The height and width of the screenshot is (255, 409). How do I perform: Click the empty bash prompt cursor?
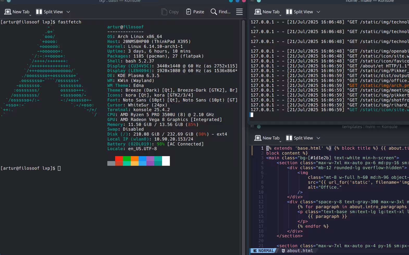[59, 168]
